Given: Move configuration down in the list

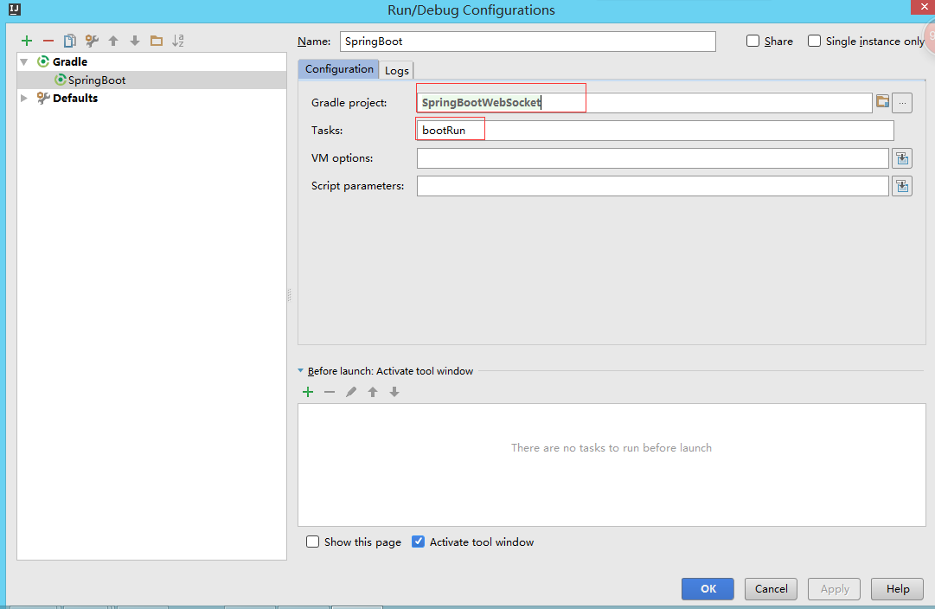Looking at the screenshot, I should (x=135, y=41).
